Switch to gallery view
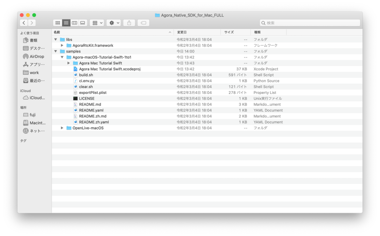The width and height of the screenshot is (380, 236). coord(82,23)
